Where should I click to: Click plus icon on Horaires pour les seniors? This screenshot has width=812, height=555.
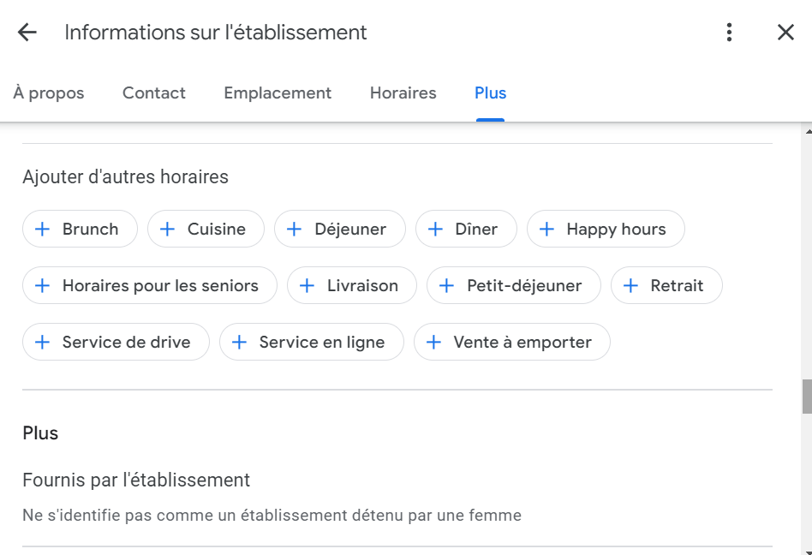[42, 286]
